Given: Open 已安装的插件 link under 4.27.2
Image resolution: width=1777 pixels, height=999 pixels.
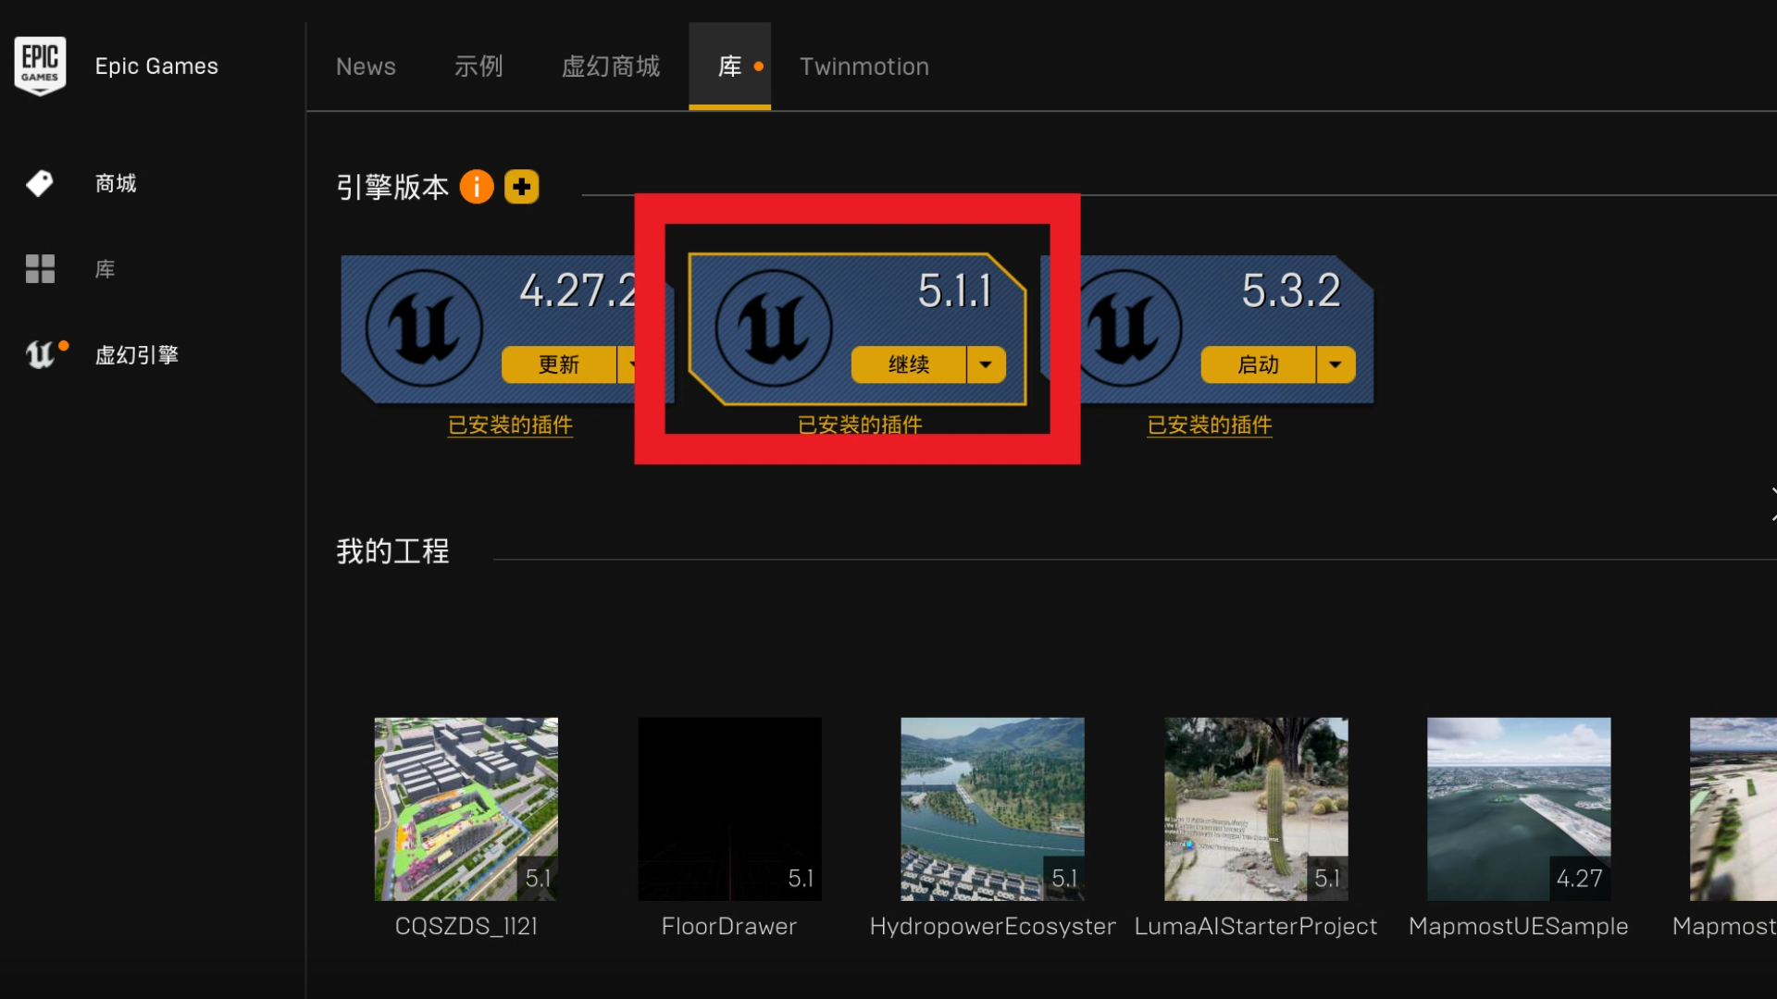Looking at the screenshot, I should [510, 425].
